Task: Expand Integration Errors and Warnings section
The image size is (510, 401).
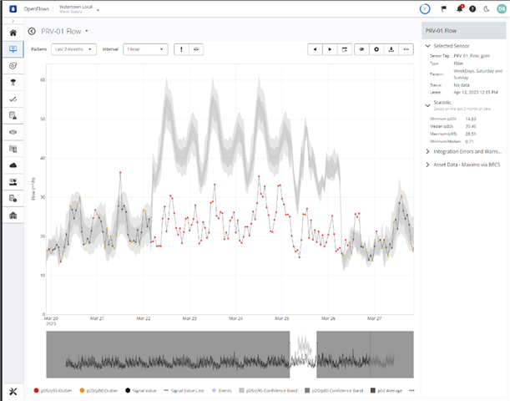Action: (x=464, y=152)
